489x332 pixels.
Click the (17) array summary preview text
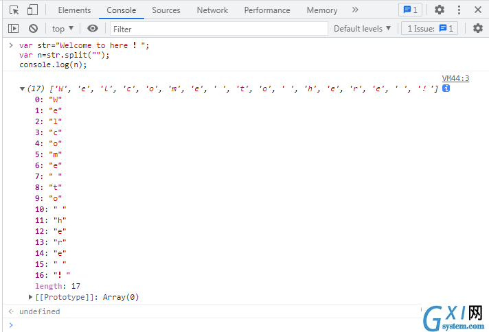coord(233,88)
